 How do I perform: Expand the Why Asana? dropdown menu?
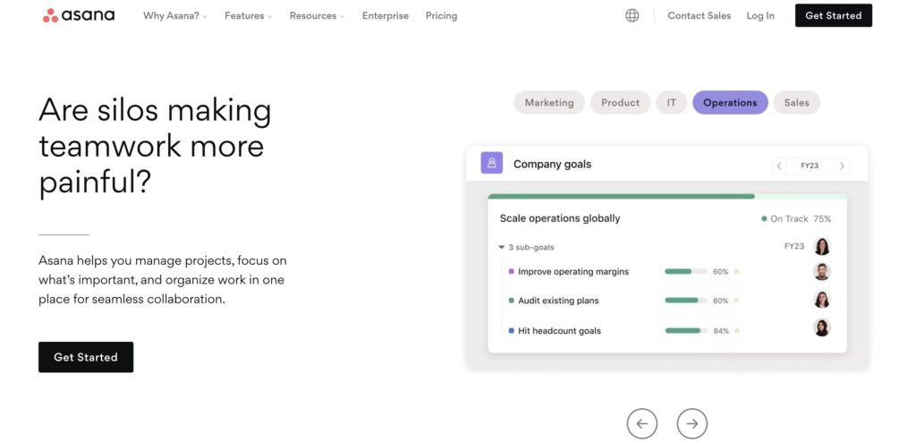click(175, 16)
